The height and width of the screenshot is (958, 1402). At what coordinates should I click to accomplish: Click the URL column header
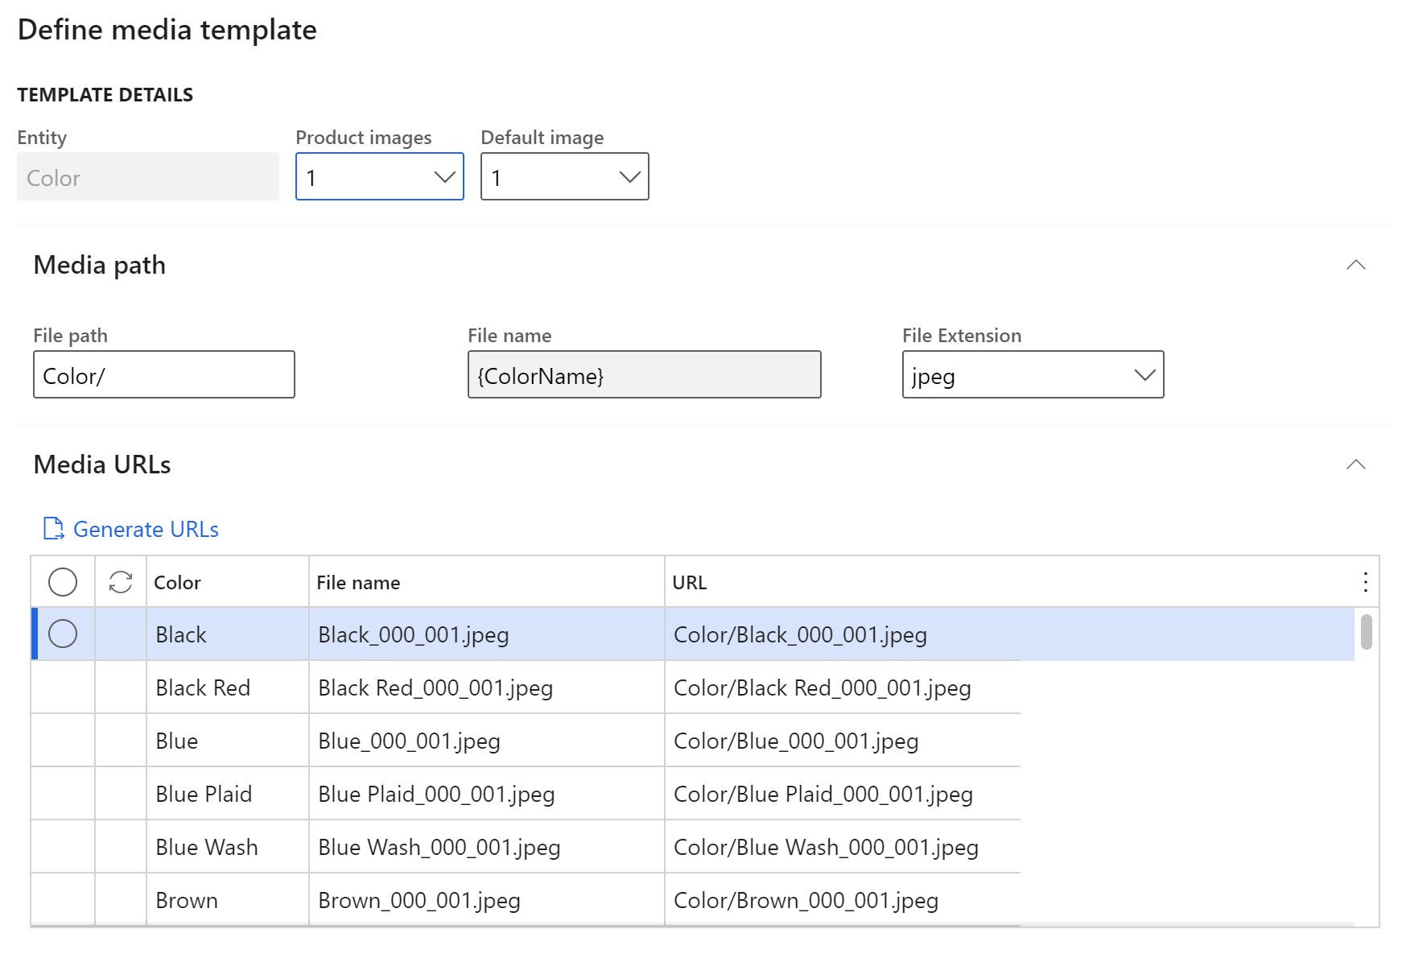(x=691, y=581)
